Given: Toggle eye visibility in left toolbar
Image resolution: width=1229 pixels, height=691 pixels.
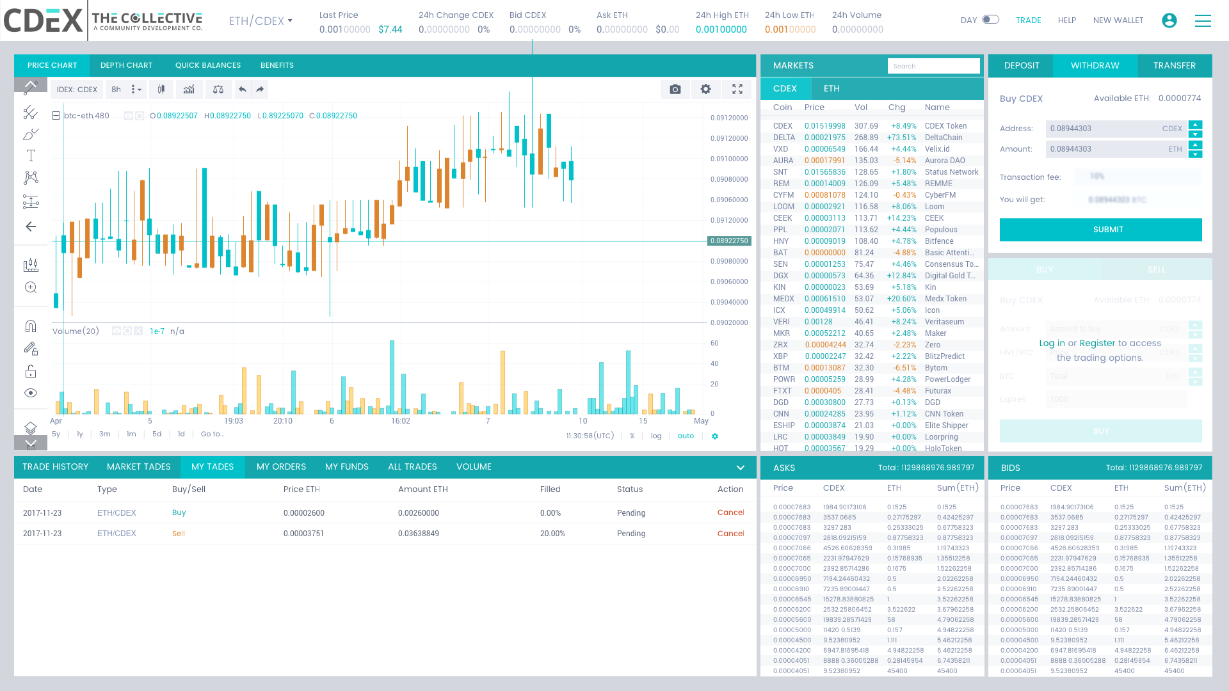Looking at the screenshot, I should tap(31, 393).
